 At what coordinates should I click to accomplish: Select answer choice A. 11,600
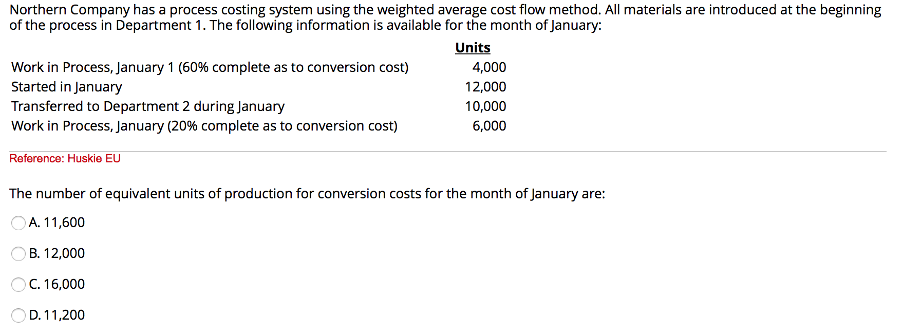tap(18, 223)
